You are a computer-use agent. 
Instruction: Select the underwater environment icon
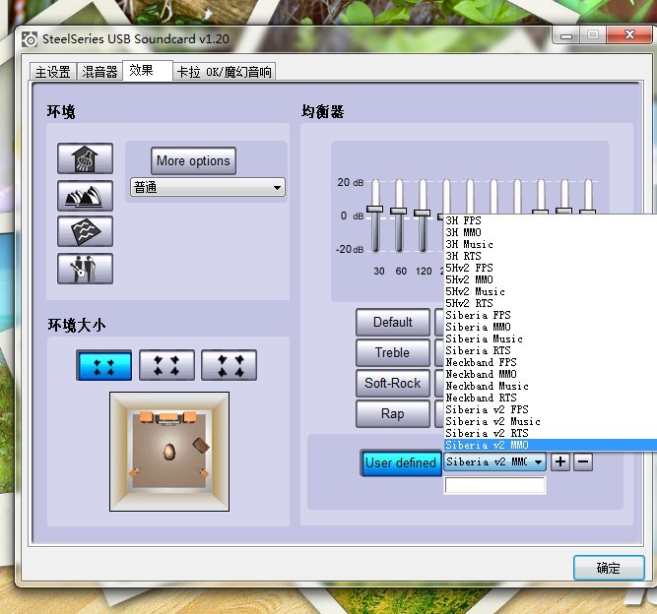[85, 231]
